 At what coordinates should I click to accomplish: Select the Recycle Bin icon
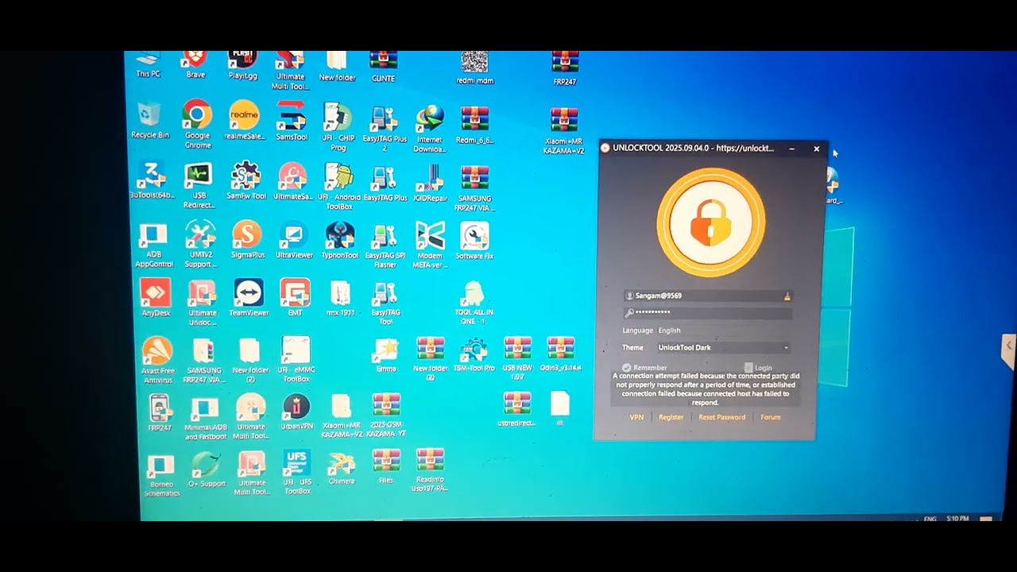[x=149, y=121]
